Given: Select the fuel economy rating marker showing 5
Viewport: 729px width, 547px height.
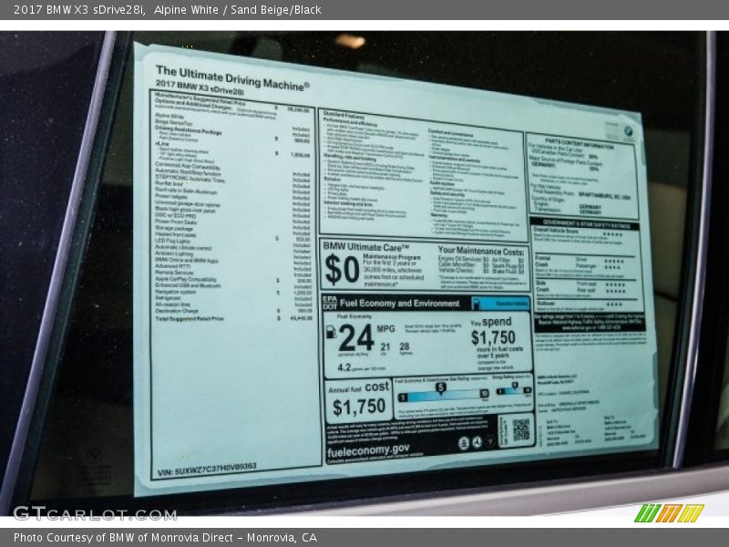Looking at the screenshot, I should 440,388.
